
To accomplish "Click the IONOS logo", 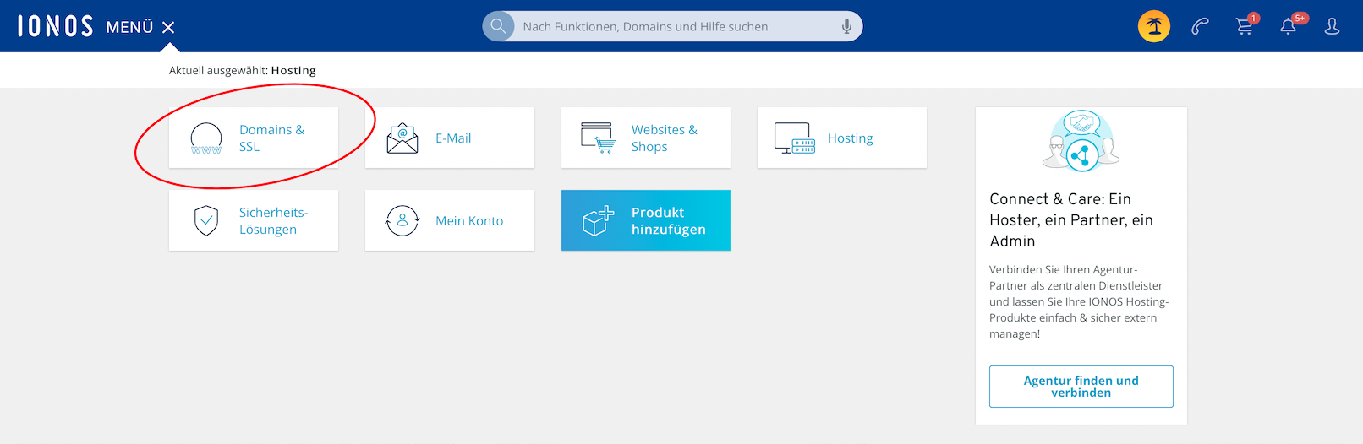I will click(x=55, y=26).
